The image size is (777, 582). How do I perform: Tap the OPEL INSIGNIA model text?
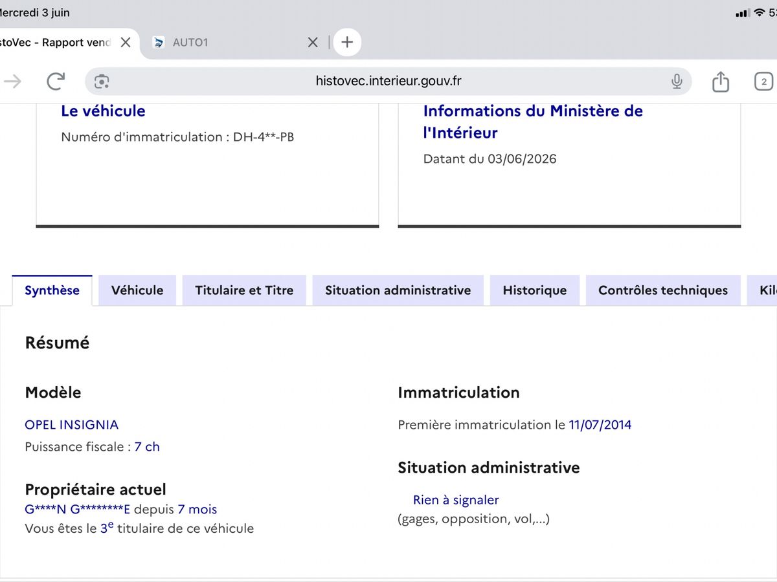72,425
